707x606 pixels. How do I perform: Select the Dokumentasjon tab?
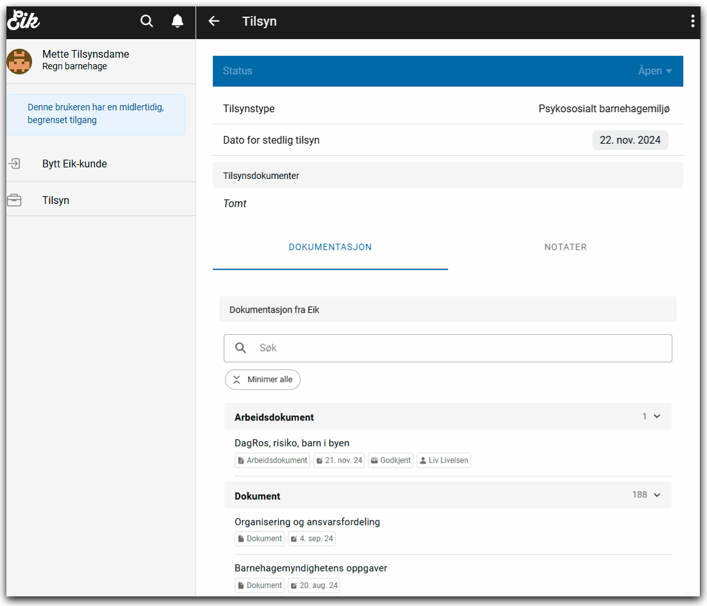[x=330, y=247]
